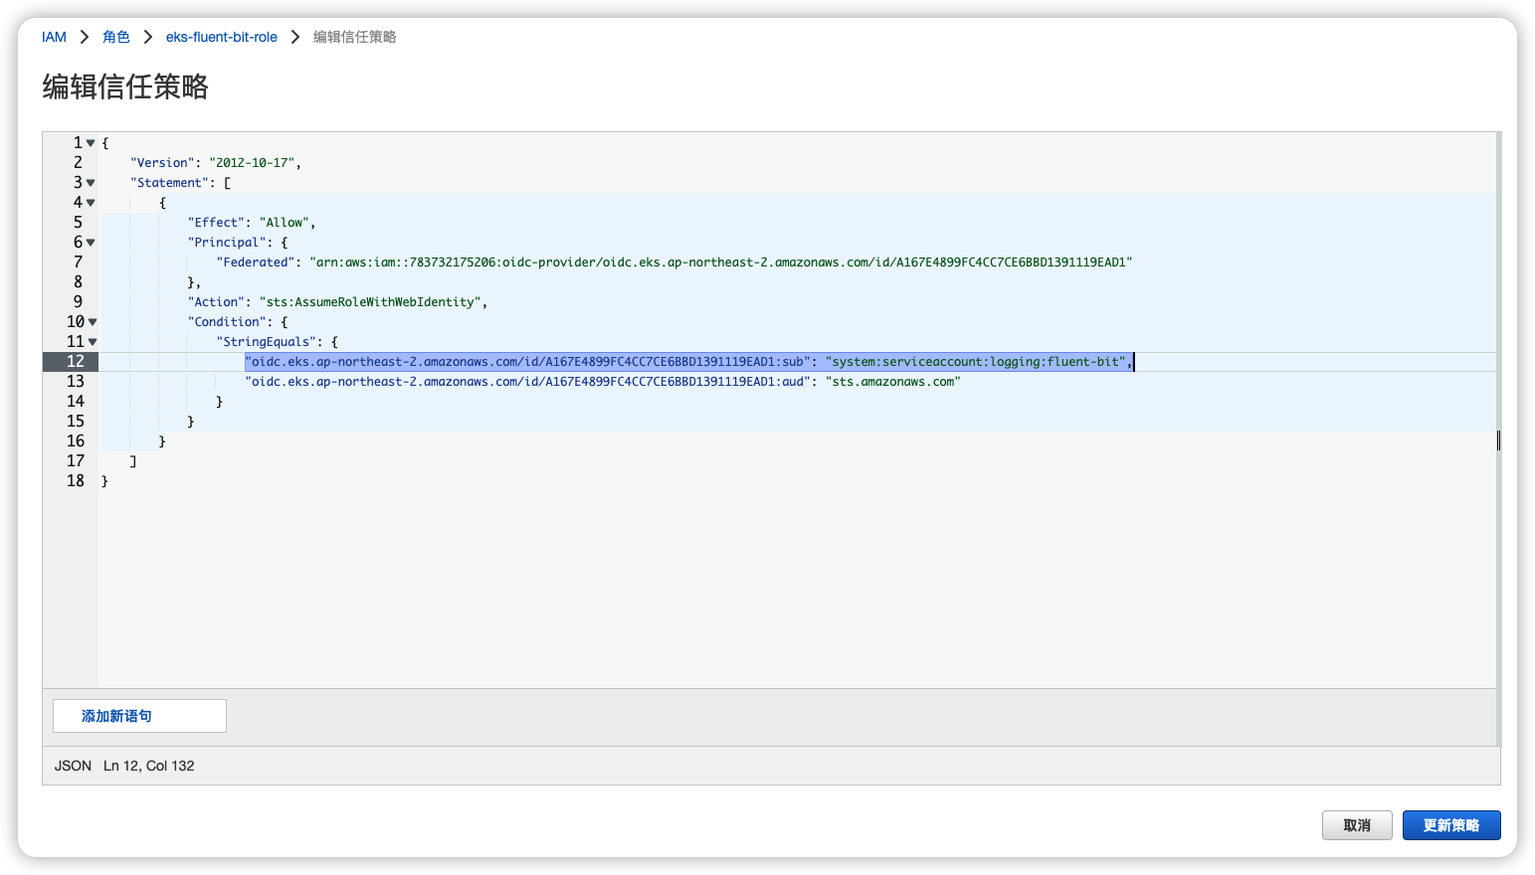Click the oidc-provider ARN value on line 7
The image size is (1535, 875).
pos(721,262)
